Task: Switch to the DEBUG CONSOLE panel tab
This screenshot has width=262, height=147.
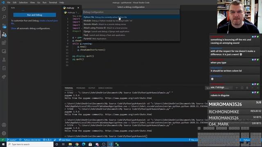Action: (x=105, y=88)
